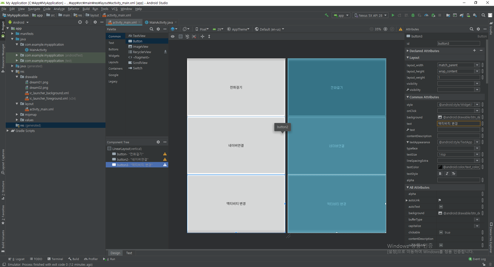Run the app with green play icon
This screenshot has height=267, width=494.
click(x=393, y=15)
